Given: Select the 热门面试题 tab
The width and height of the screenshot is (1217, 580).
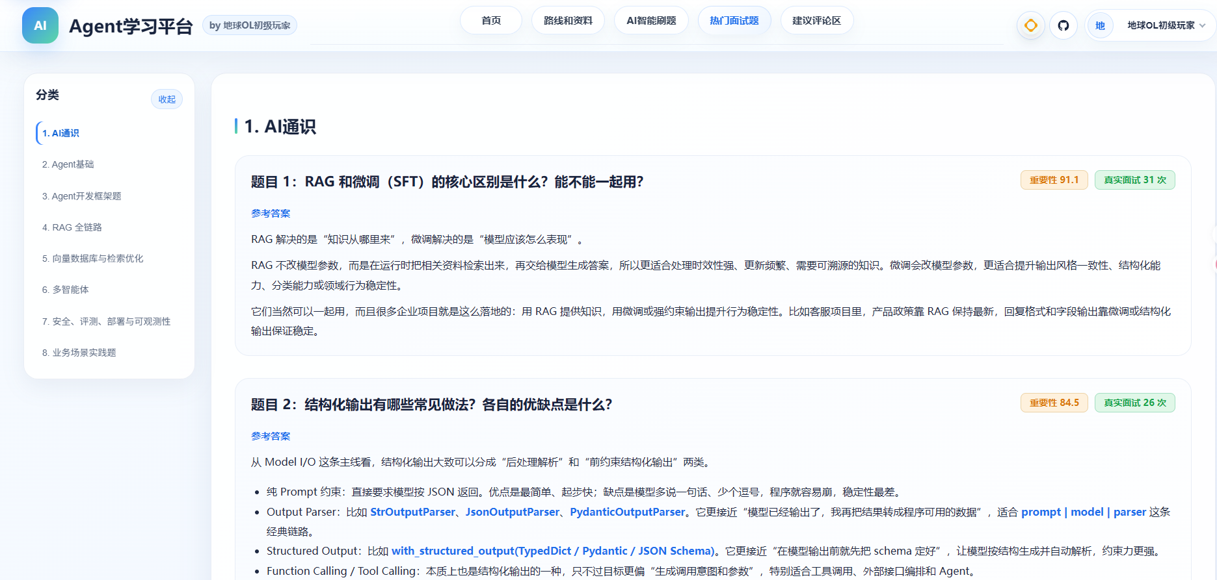Looking at the screenshot, I should point(734,20).
